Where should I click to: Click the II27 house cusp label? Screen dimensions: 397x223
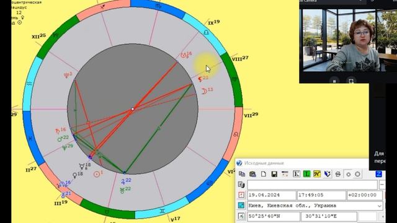(31, 169)
